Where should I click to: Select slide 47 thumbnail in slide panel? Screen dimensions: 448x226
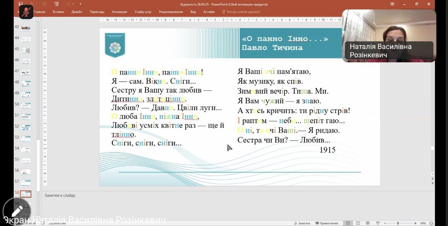tap(26, 72)
